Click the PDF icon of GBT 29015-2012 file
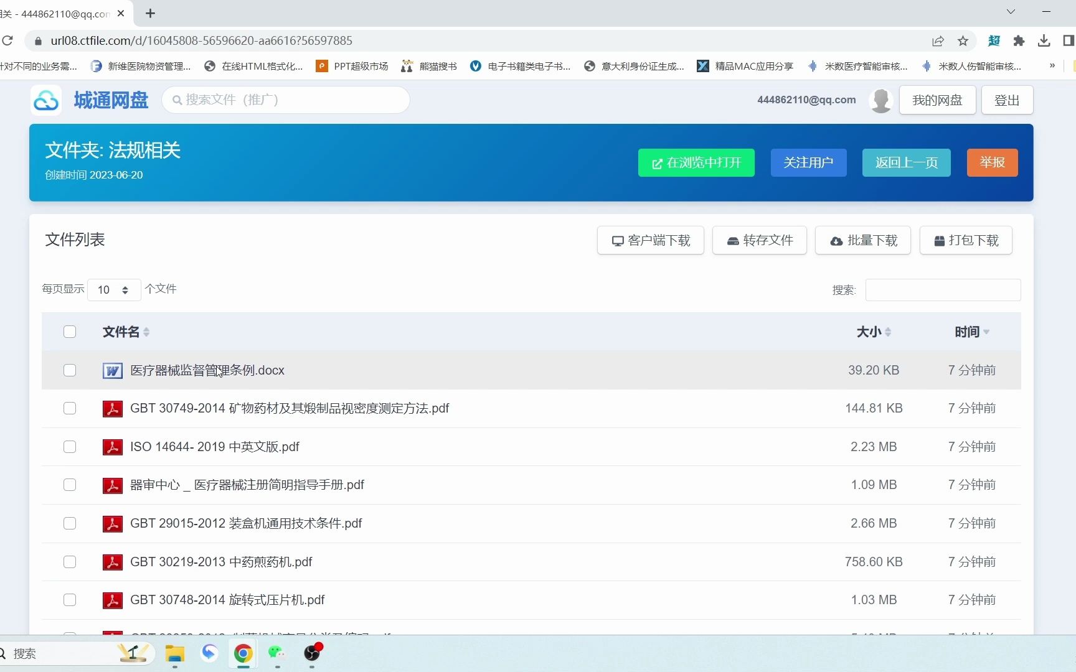Viewport: 1076px width, 672px height. (112, 524)
